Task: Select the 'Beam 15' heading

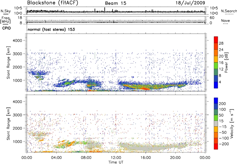Action: pos(116,3)
